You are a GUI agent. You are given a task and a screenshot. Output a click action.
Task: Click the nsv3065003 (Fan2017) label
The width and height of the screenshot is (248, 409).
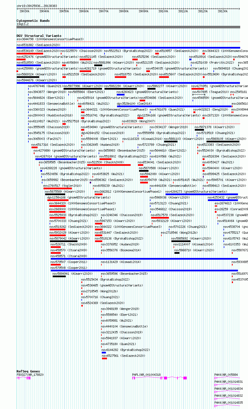tap(45, 139)
